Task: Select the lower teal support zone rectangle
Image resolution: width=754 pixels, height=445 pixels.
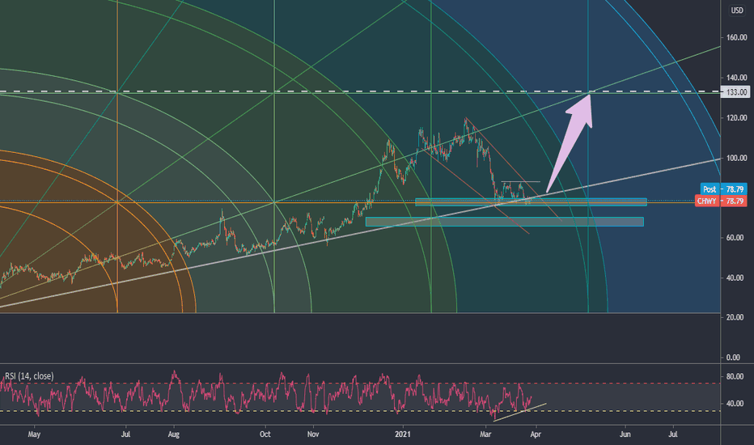Action: 505,222
